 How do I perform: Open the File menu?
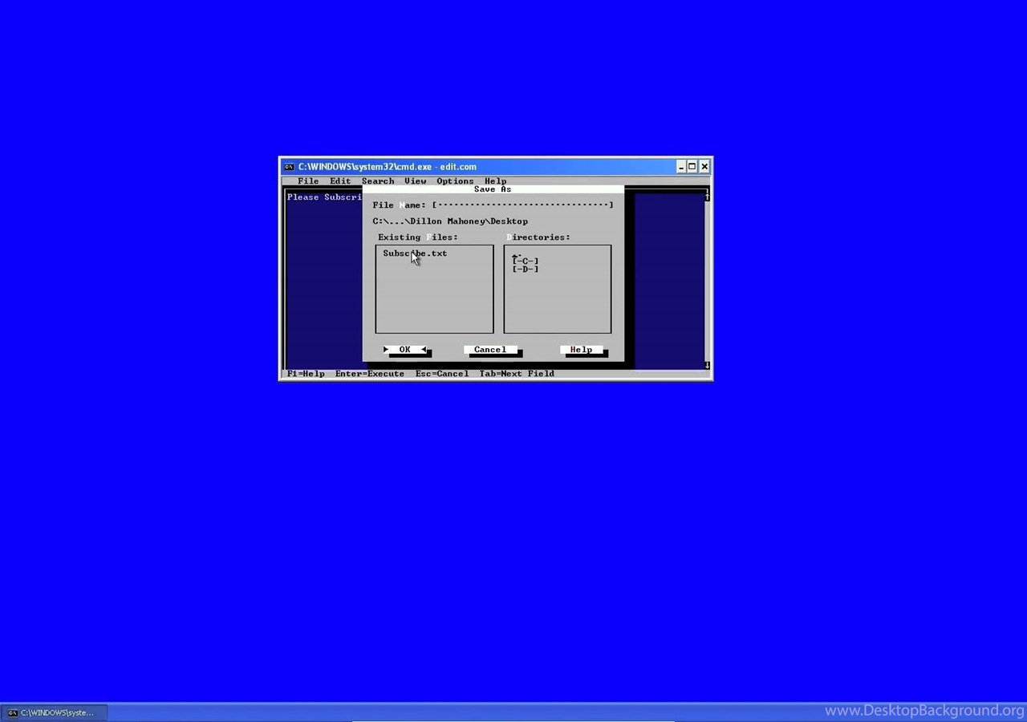(308, 181)
